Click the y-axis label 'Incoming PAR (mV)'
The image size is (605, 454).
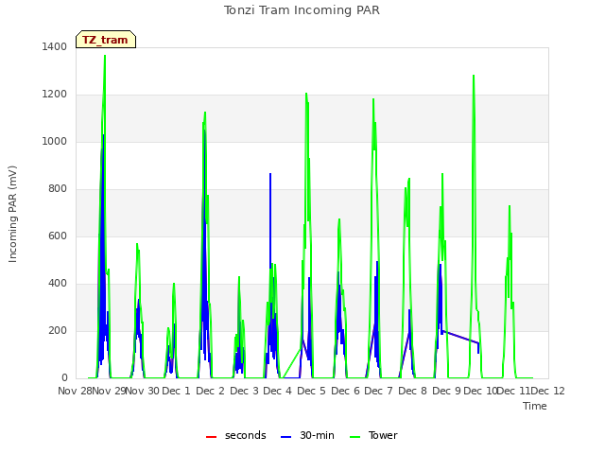12,215
